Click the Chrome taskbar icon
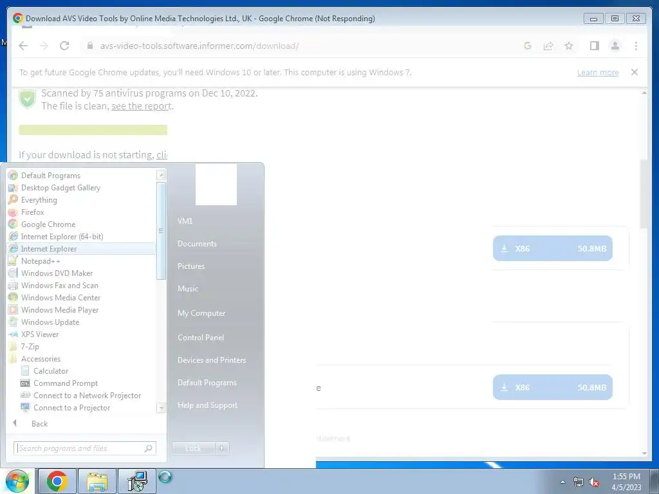The width and height of the screenshot is (659, 494). [57, 481]
